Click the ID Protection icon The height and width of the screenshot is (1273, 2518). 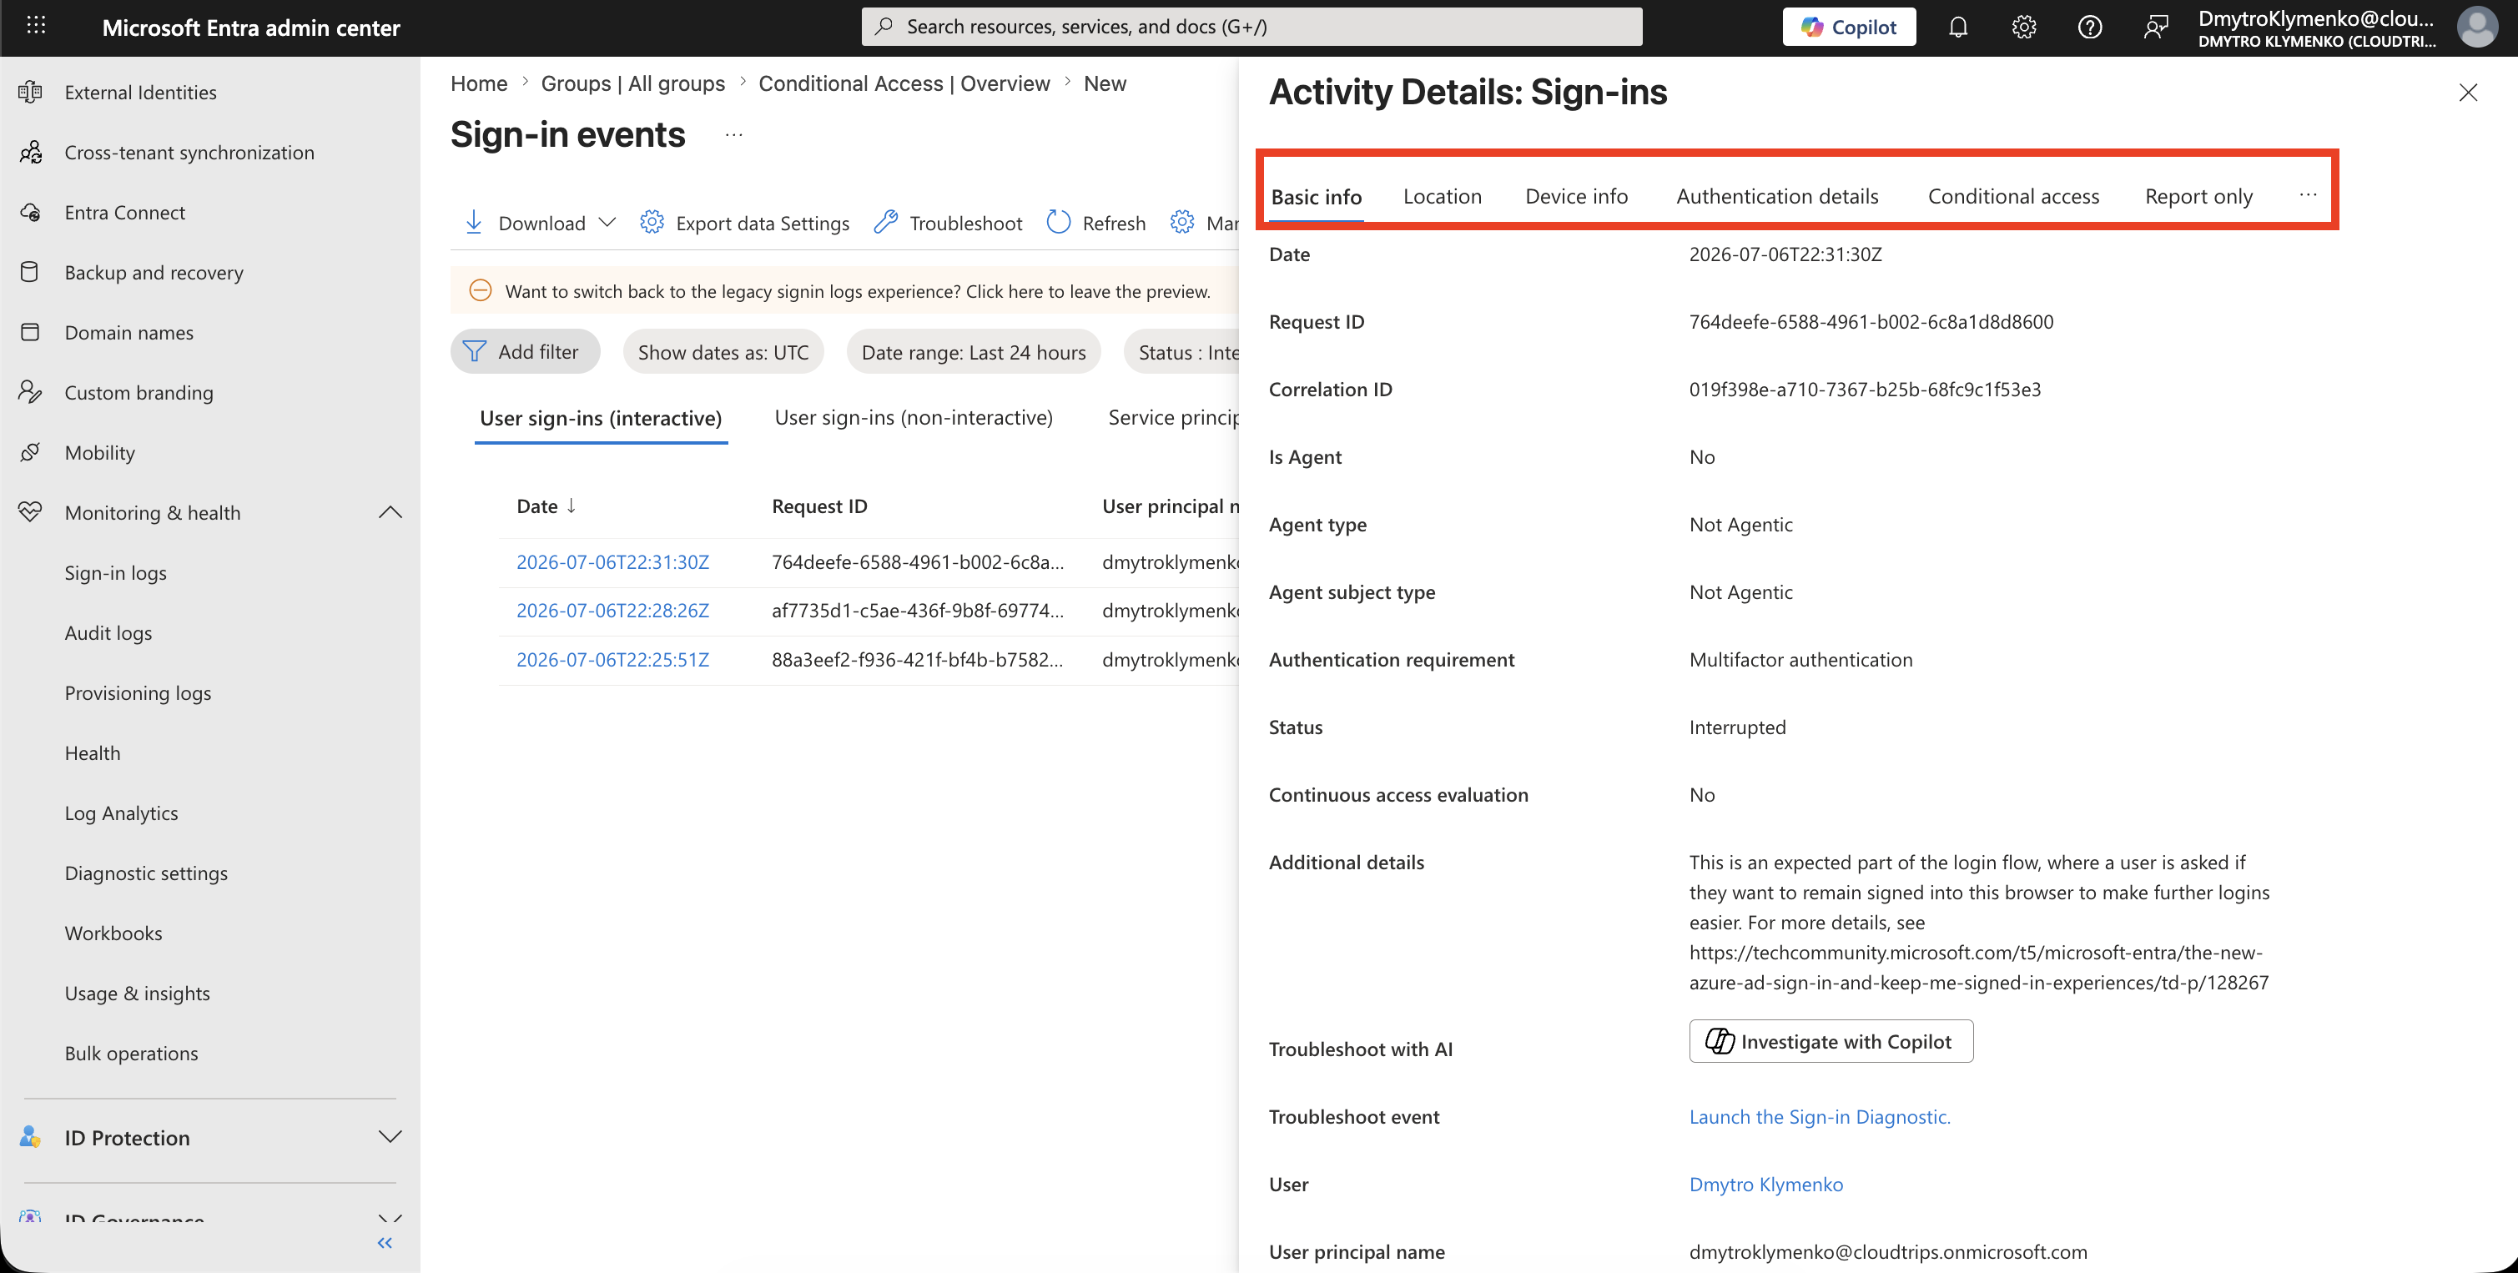(30, 1137)
